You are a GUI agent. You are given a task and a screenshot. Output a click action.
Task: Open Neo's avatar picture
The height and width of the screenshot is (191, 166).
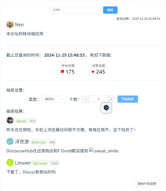(x=10, y=24)
